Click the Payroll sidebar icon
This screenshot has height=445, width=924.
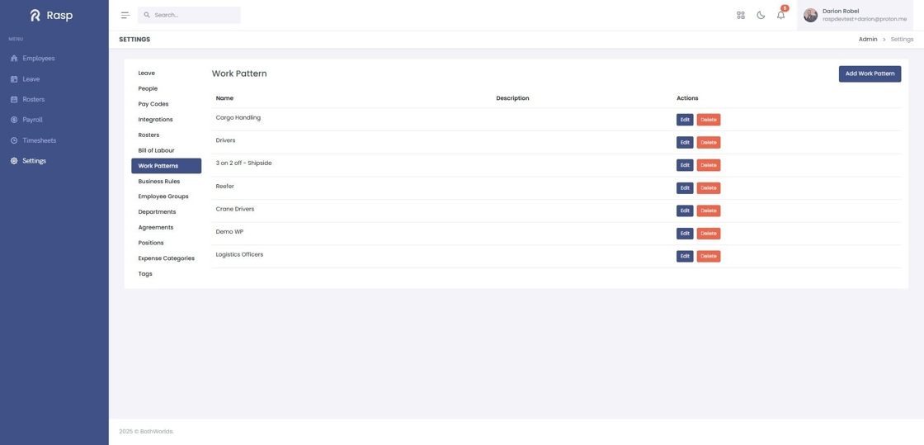click(x=14, y=120)
